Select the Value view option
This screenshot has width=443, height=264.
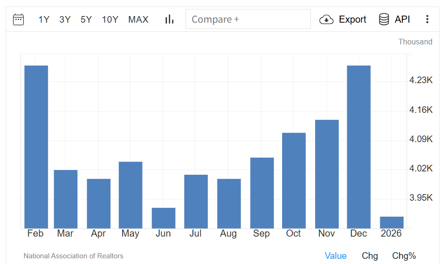coord(335,255)
